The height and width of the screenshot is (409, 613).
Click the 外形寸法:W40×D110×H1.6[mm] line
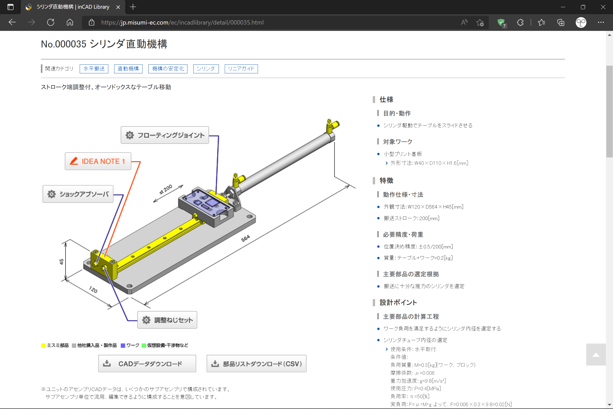429,163
